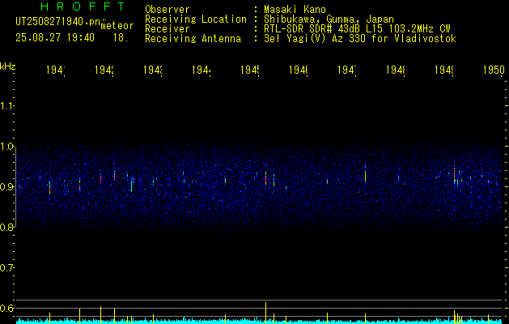This screenshot has height=324, width=509.
Task: Click the 1950 time axis label
Action: coord(494,70)
